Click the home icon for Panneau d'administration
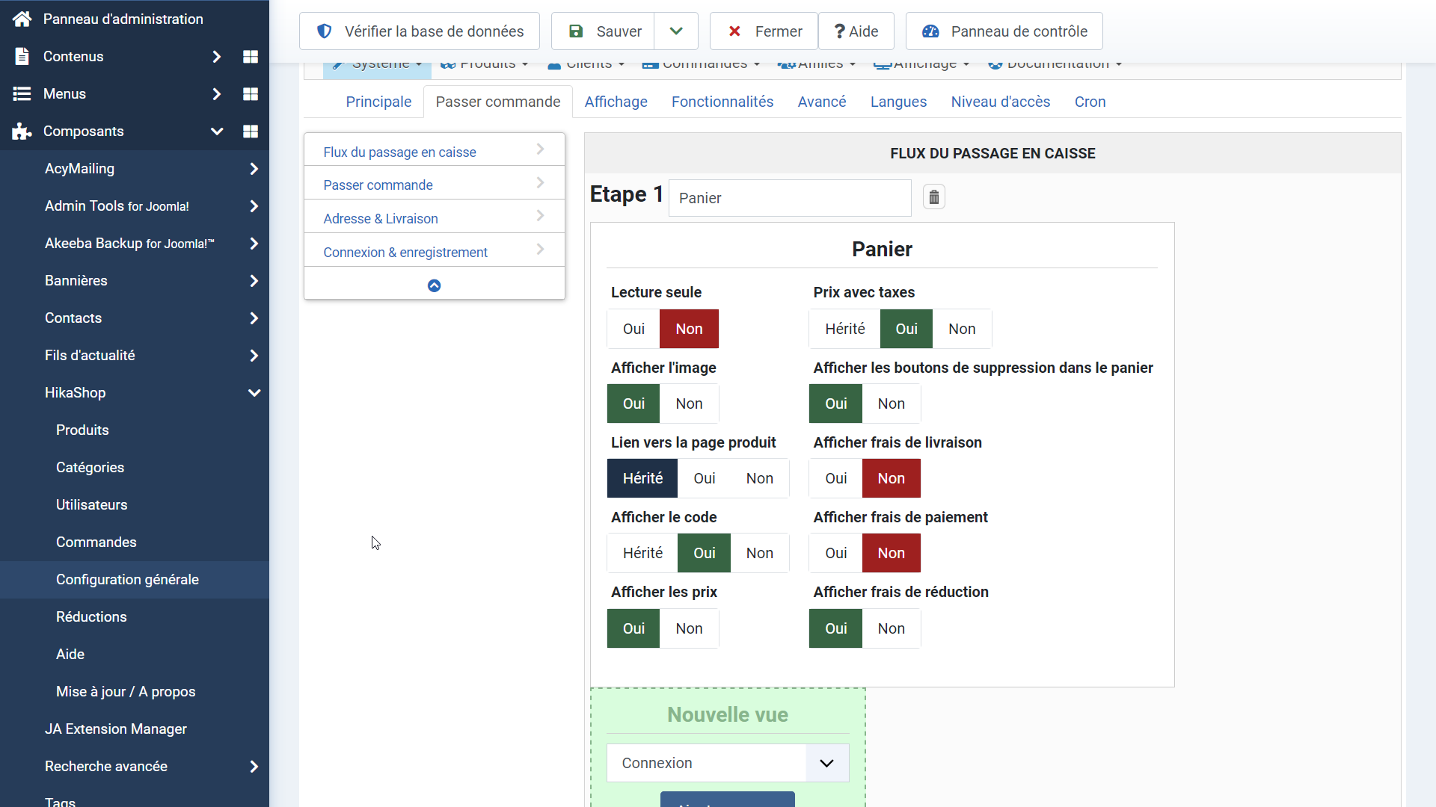 pyautogui.click(x=22, y=19)
